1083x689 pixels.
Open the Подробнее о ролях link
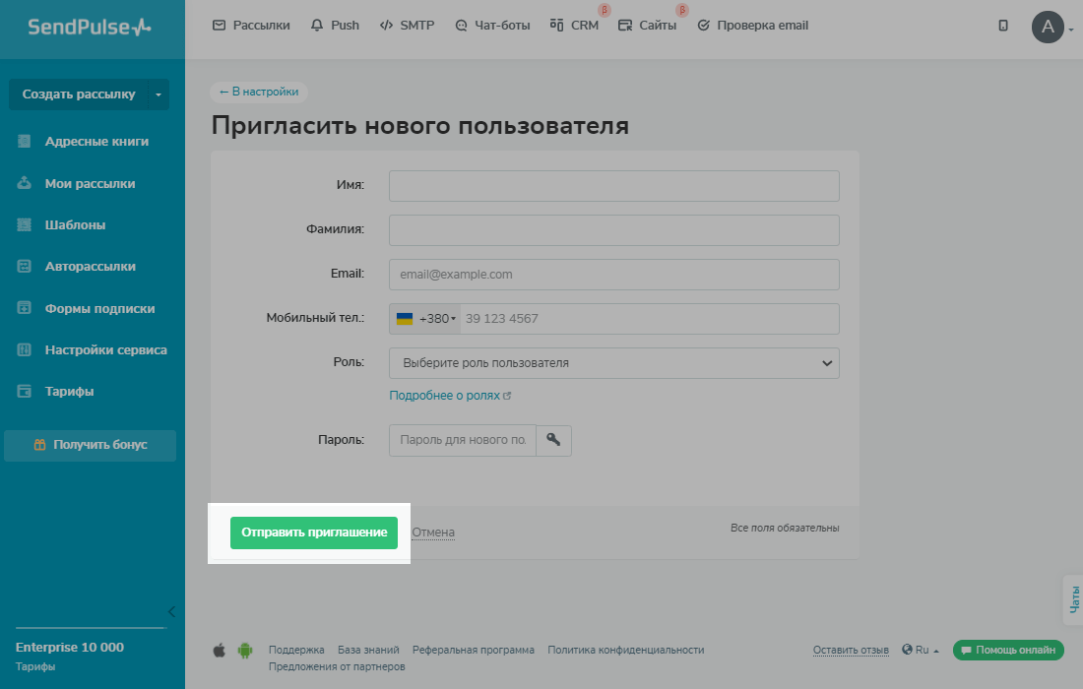(x=450, y=396)
